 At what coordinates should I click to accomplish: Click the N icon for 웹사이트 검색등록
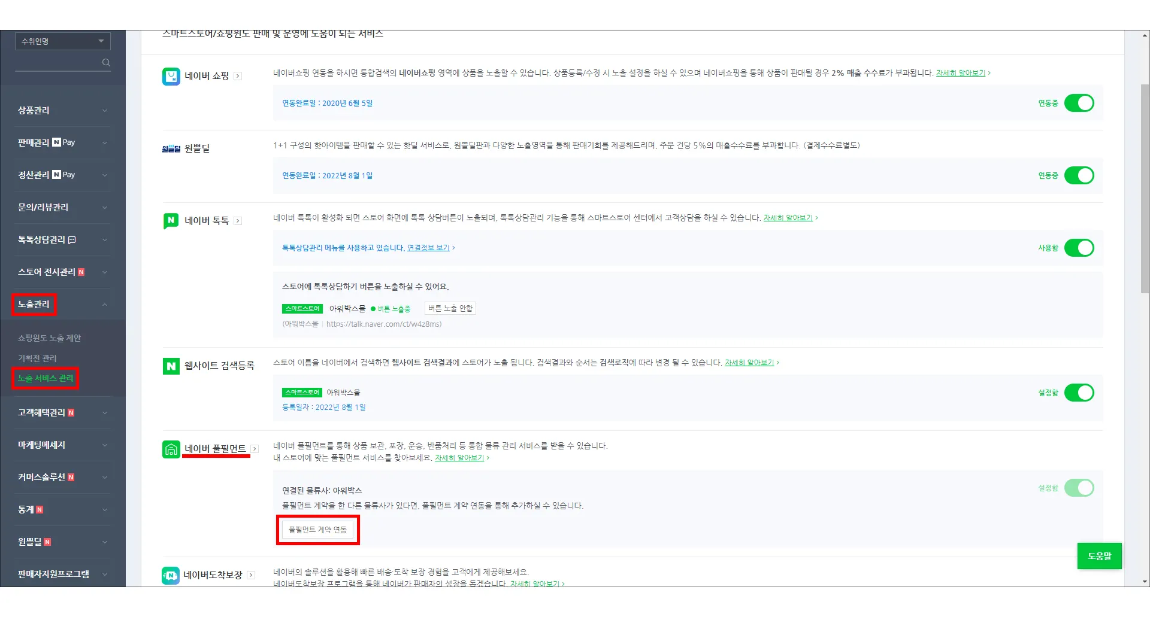tap(171, 366)
